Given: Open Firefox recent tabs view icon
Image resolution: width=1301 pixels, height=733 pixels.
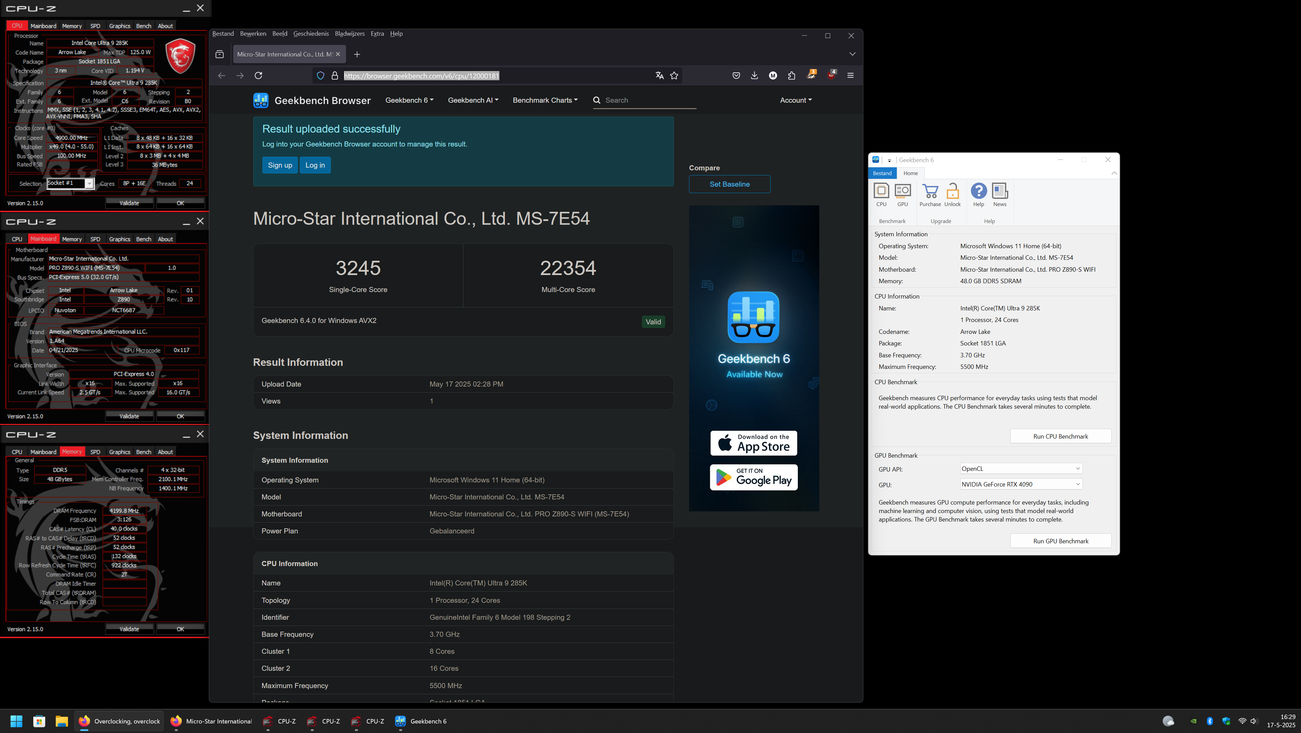Looking at the screenshot, I should point(220,54).
